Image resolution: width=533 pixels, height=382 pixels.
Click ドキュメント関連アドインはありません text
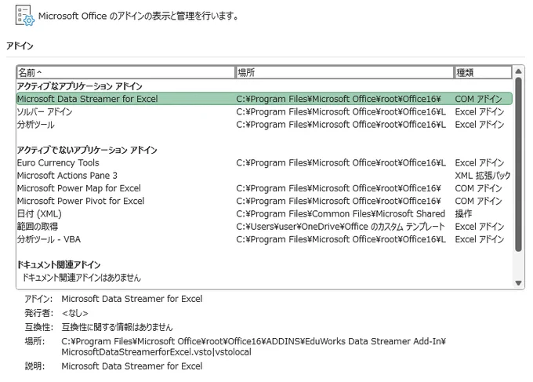point(82,278)
